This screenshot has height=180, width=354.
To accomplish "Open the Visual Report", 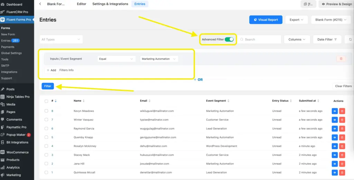I will coord(265,20).
